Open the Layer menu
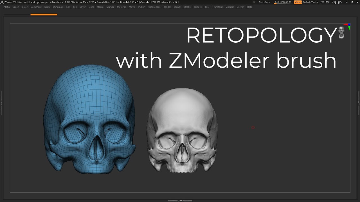Viewport: 360px width, 202px height. [x=83, y=7]
